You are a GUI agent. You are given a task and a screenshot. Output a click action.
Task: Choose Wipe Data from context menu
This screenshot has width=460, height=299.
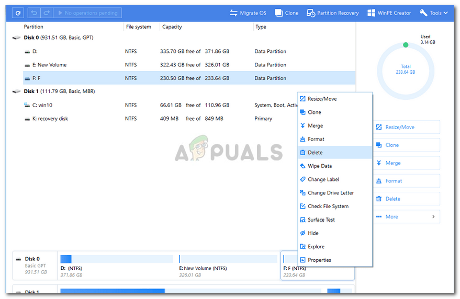coord(335,166)
